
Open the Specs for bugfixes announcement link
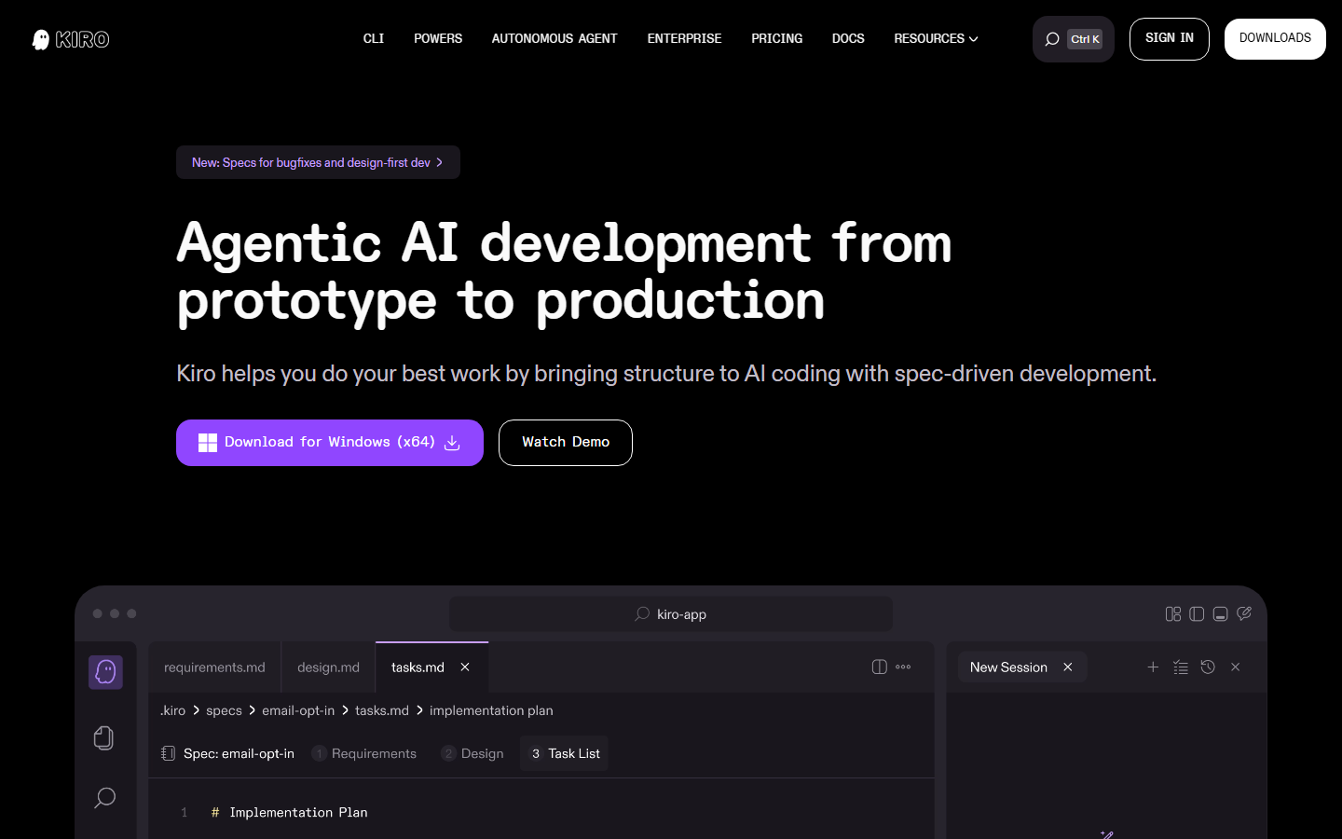click(318, 161)
